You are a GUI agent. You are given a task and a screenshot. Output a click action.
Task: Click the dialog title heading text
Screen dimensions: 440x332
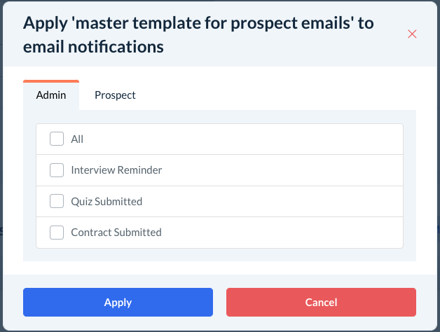198,34
